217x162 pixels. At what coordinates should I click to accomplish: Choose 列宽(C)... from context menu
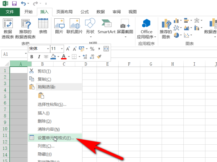pos(55,146)
